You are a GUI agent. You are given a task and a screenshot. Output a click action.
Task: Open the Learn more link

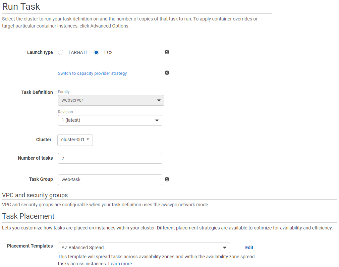point(120,264)
